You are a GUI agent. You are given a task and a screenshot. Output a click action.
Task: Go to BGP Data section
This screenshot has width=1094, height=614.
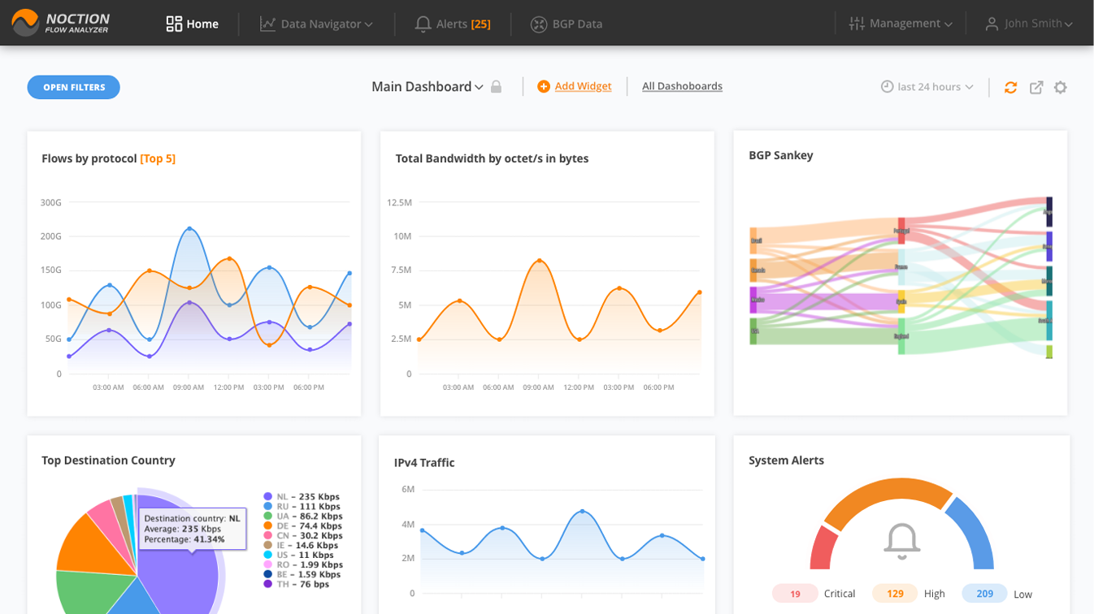[x=567, y=24]
